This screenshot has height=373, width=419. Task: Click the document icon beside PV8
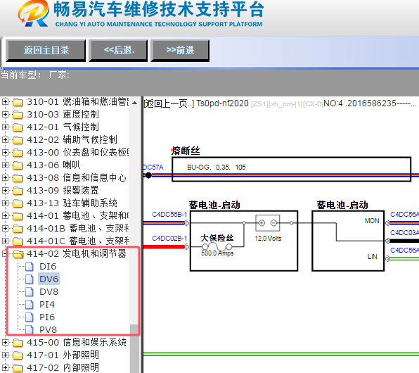(x=30, y=329)
